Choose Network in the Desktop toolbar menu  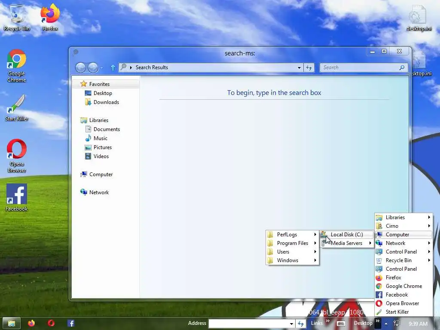coord(403,243)
